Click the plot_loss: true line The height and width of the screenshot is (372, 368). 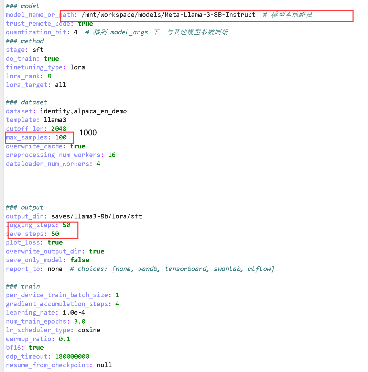coord(34,243)
